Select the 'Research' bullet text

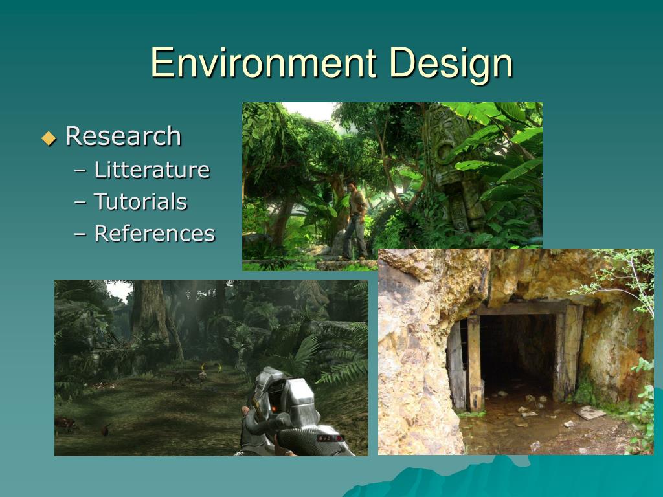124,136
